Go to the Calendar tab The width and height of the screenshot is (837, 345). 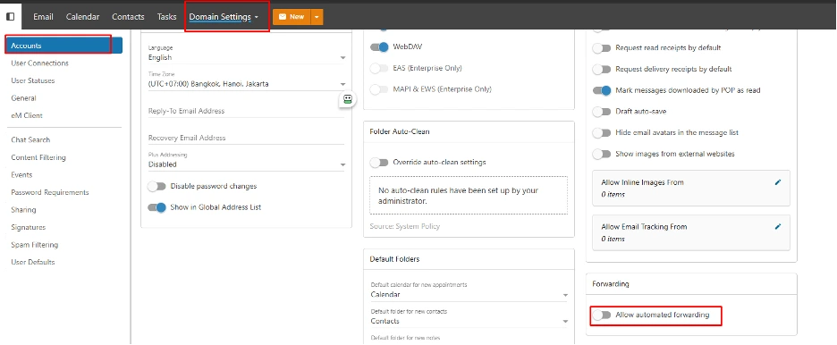click(83, 17)
